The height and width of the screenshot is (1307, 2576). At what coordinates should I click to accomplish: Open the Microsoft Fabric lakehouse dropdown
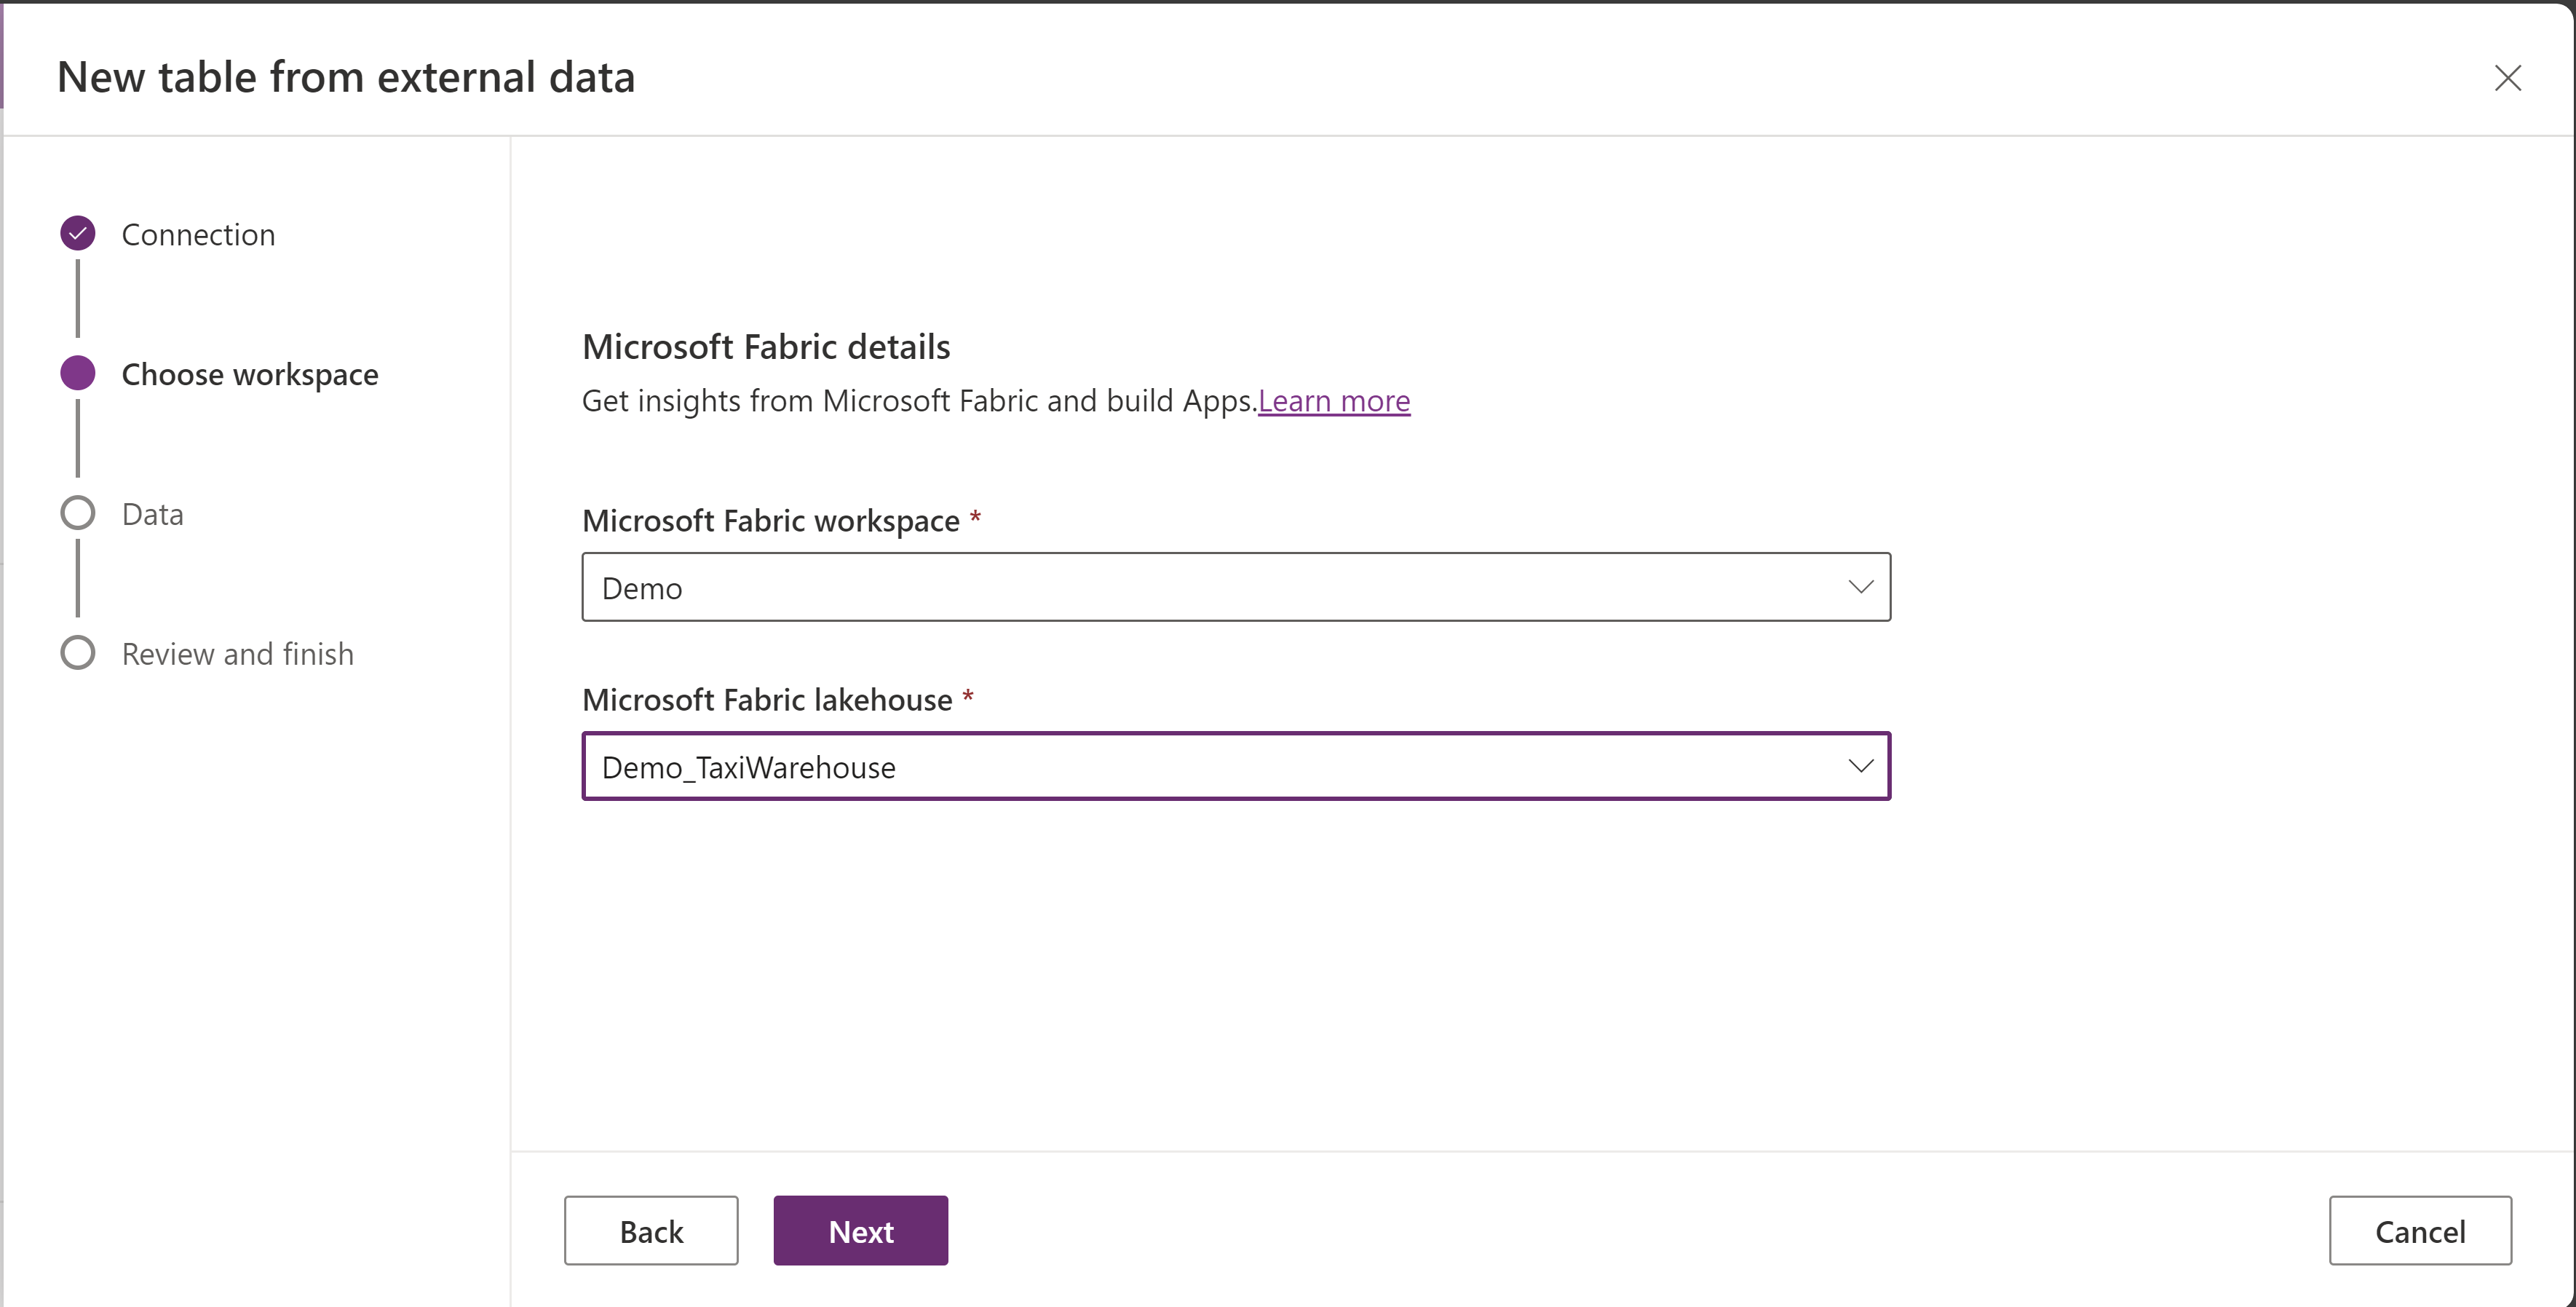(x=1235, y=766)
